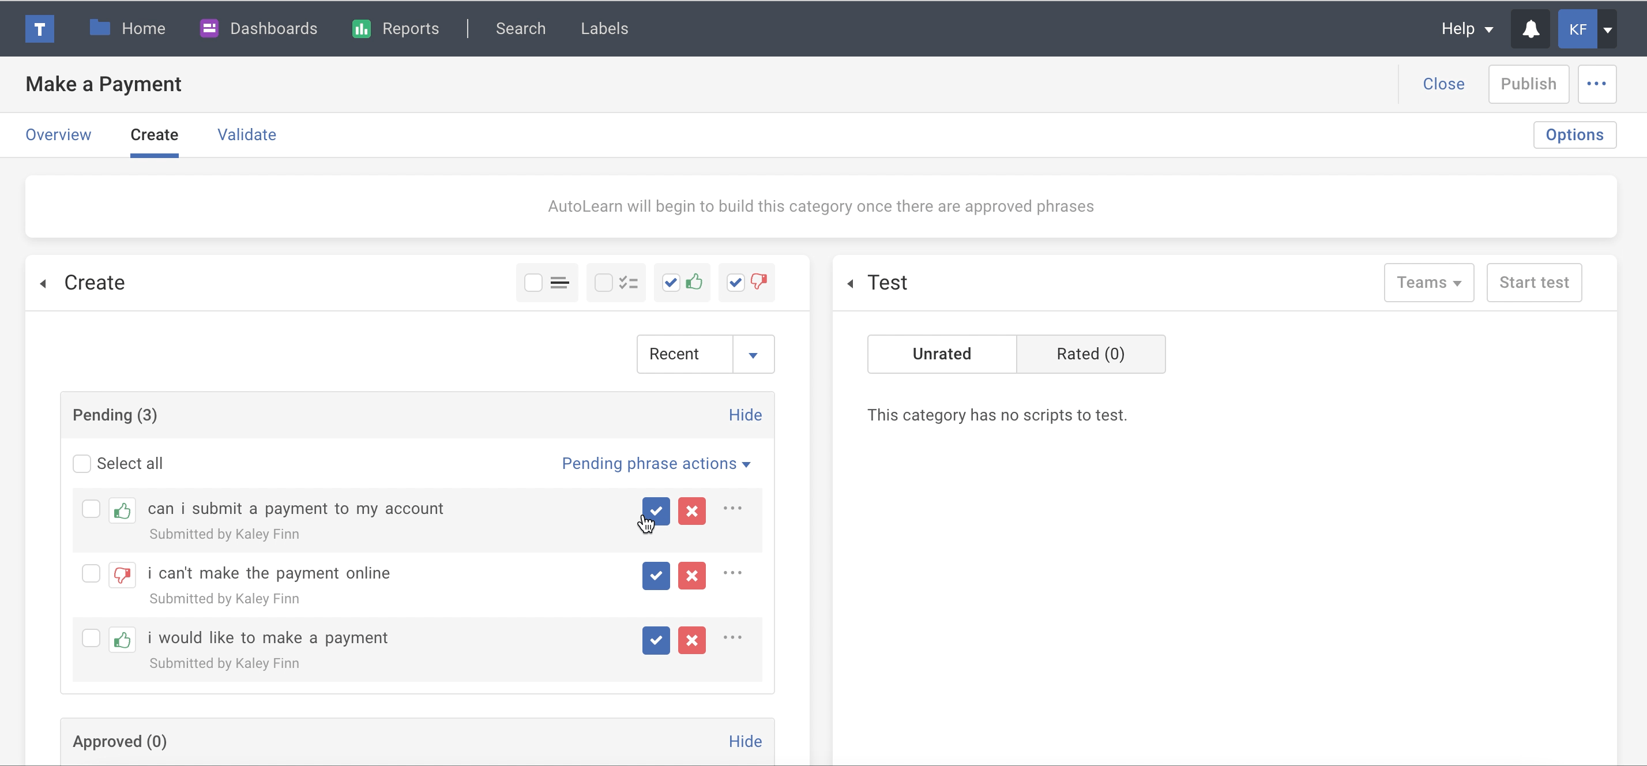Image resolution: width=1647 pixels, height=766 pixels.
Task: Open the Teams dropdown
Action: pos(1428,283)
